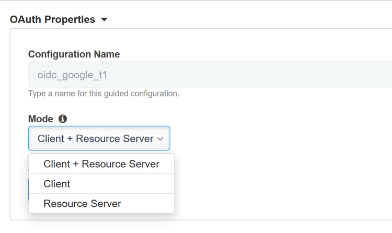This screenshot has height=233, width=392.
Task: Select the 'Client' option in list
Action: (x=57, y=184)
